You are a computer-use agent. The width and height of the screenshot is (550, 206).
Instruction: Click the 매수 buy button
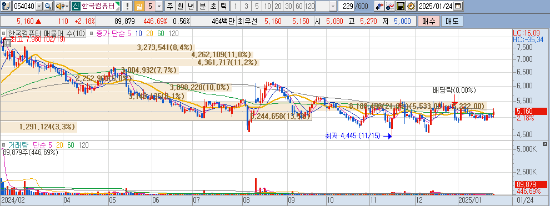coord(428,21)
